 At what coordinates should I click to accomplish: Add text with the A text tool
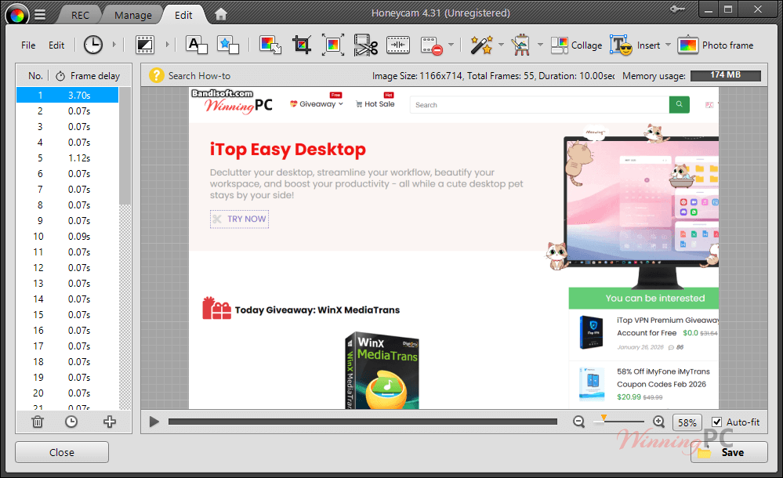(x=196, y=45)
